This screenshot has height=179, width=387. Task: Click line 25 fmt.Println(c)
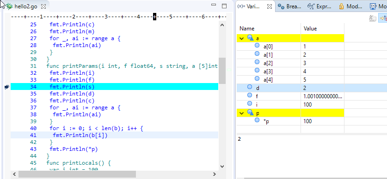(x=72, y=24)
